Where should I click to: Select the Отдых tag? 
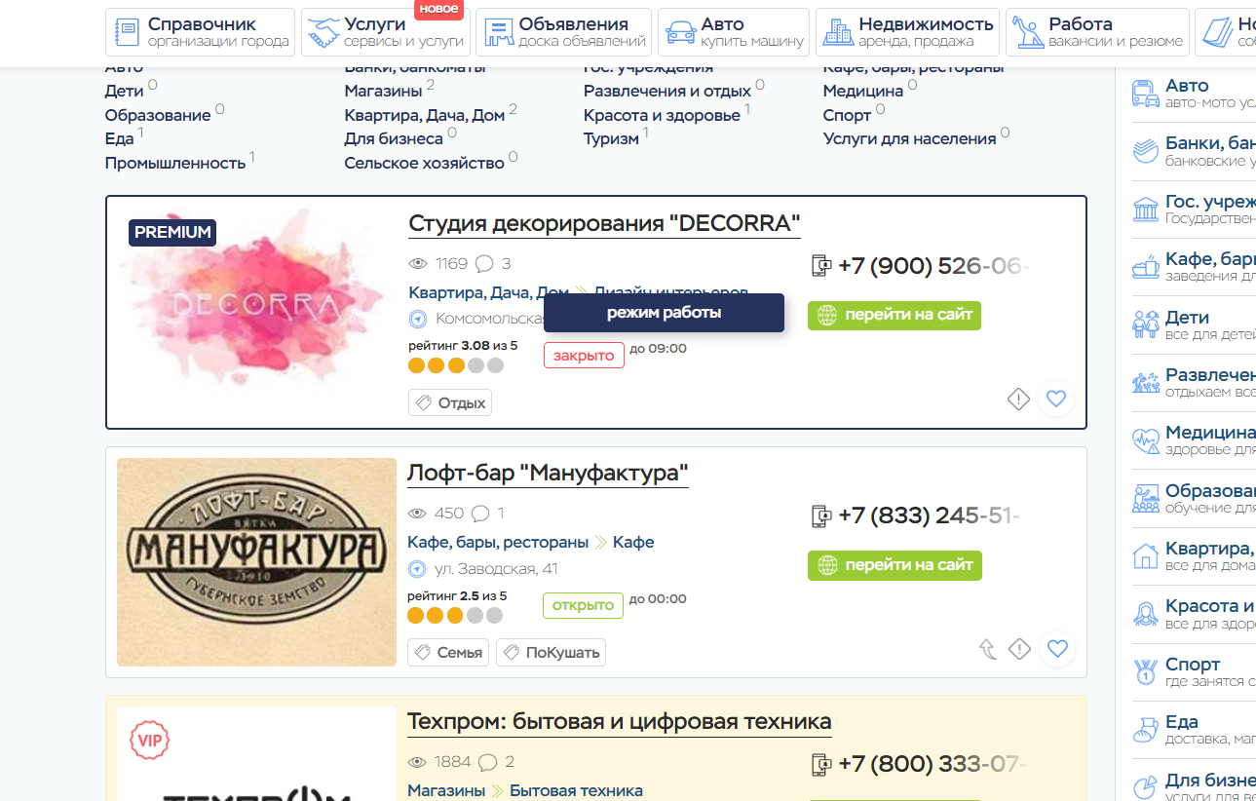coord(450,402)
